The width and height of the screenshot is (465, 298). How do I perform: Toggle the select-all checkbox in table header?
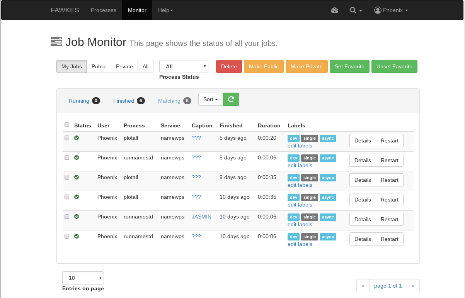(x=67, y=125)
